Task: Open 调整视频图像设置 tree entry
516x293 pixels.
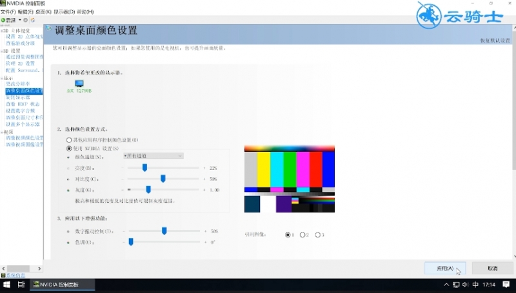Action: point(25,144)
